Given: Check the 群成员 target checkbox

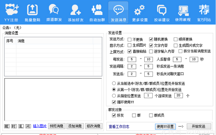Looking at the screenshot, I should pyautogui.click(x=151, y=115).
